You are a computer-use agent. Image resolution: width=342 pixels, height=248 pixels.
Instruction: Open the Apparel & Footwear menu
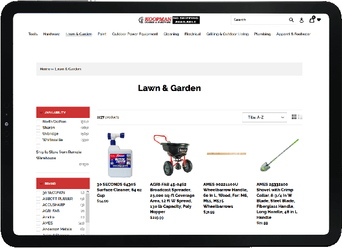pos(294,34)
